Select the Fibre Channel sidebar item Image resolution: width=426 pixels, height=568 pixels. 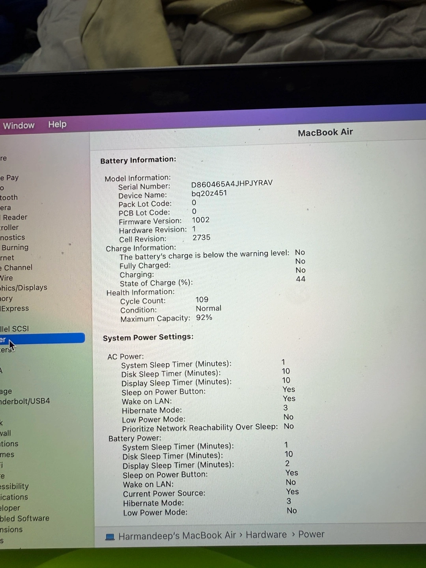16,267
